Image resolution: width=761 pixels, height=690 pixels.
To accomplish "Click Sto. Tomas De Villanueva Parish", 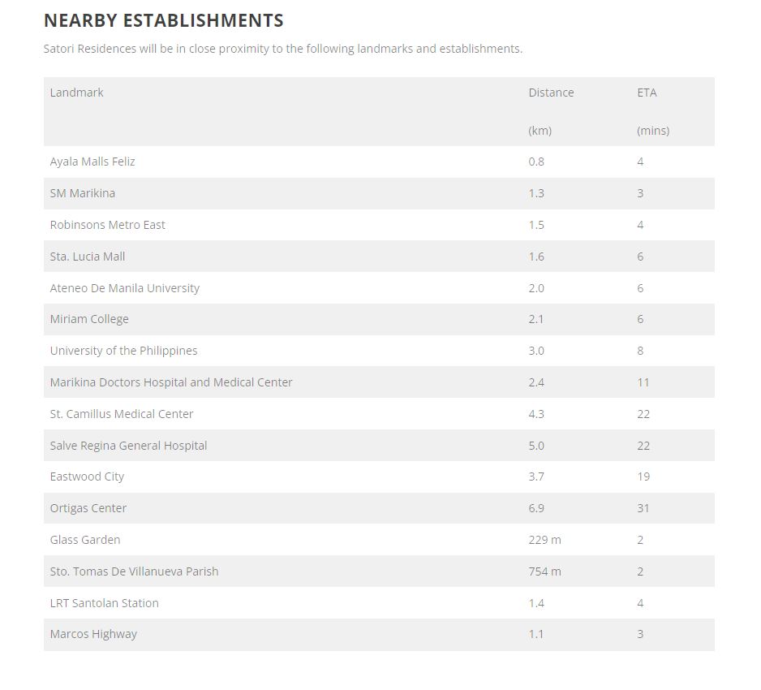I will tap(134, 571).
